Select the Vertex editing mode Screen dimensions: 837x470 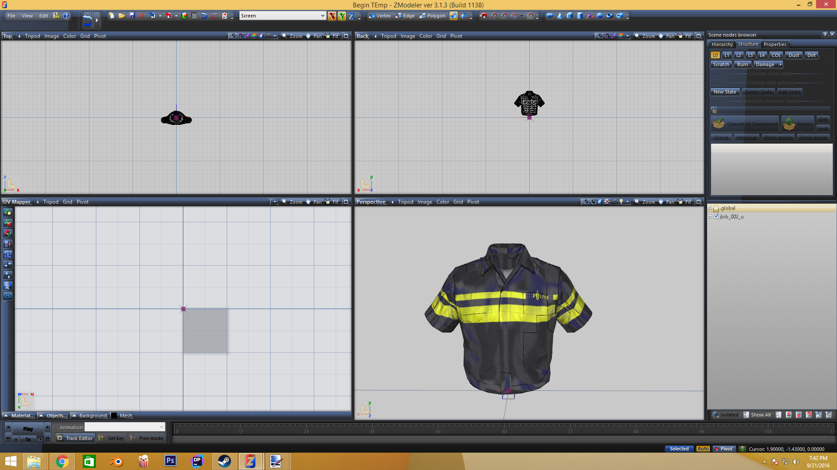point(379,16)
